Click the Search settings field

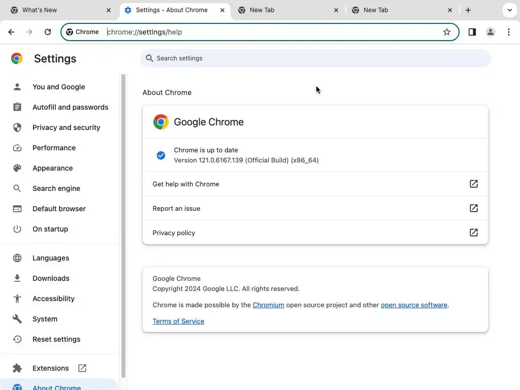tap(315, 58)
